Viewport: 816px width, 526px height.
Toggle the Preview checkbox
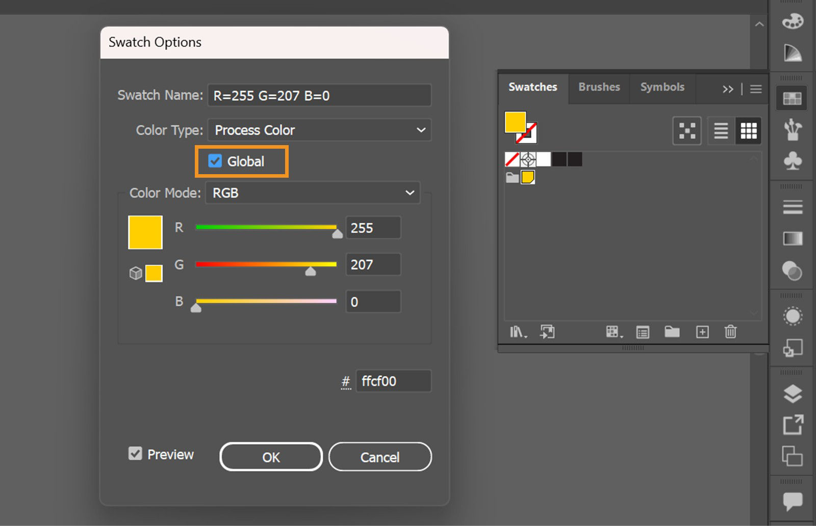(x=135, y=454)
